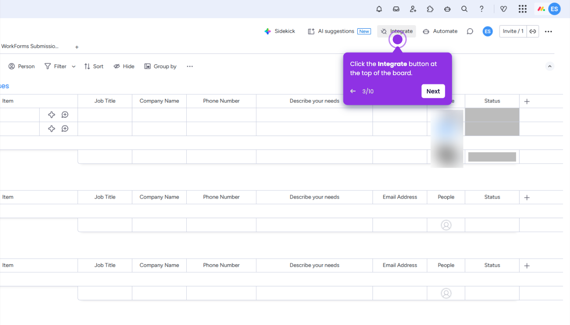
Task: Click the Integrate button
Action: click(x=396, y=31)
